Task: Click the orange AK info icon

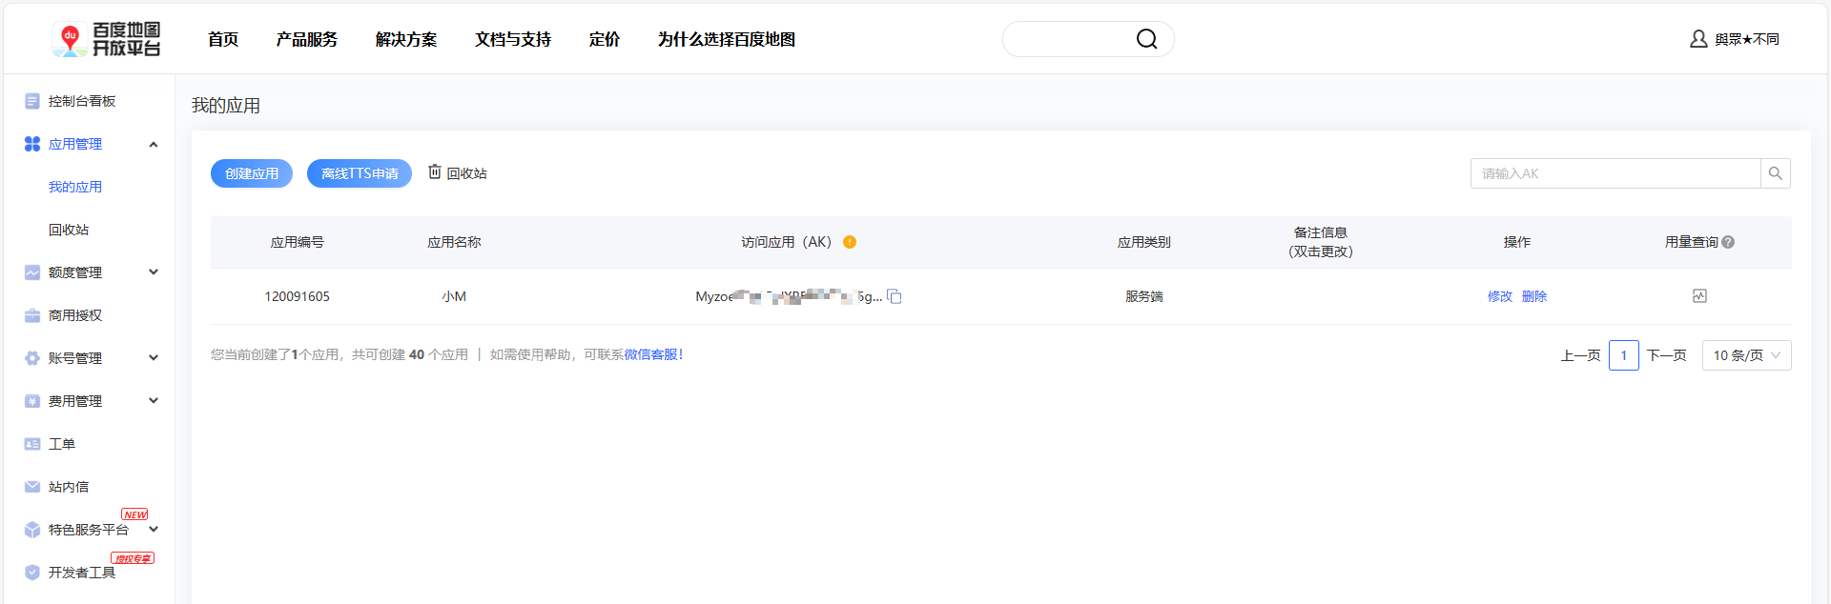Action: coord(850,242)
